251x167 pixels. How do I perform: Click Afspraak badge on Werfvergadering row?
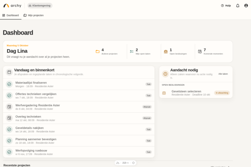click(147, 107)
